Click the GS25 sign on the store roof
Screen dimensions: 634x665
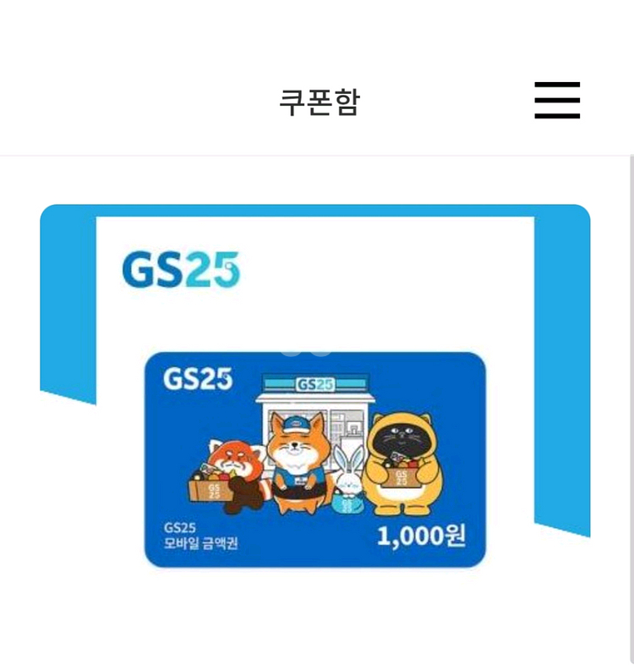(314, 384)
